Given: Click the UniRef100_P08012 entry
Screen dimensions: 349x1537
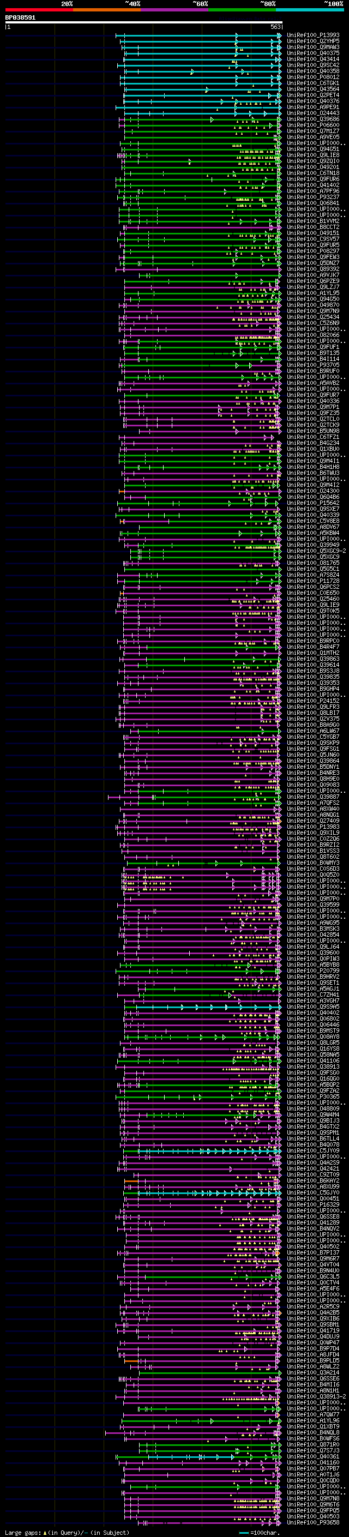Looking at the screenshot, I should (x=313, y=77).
